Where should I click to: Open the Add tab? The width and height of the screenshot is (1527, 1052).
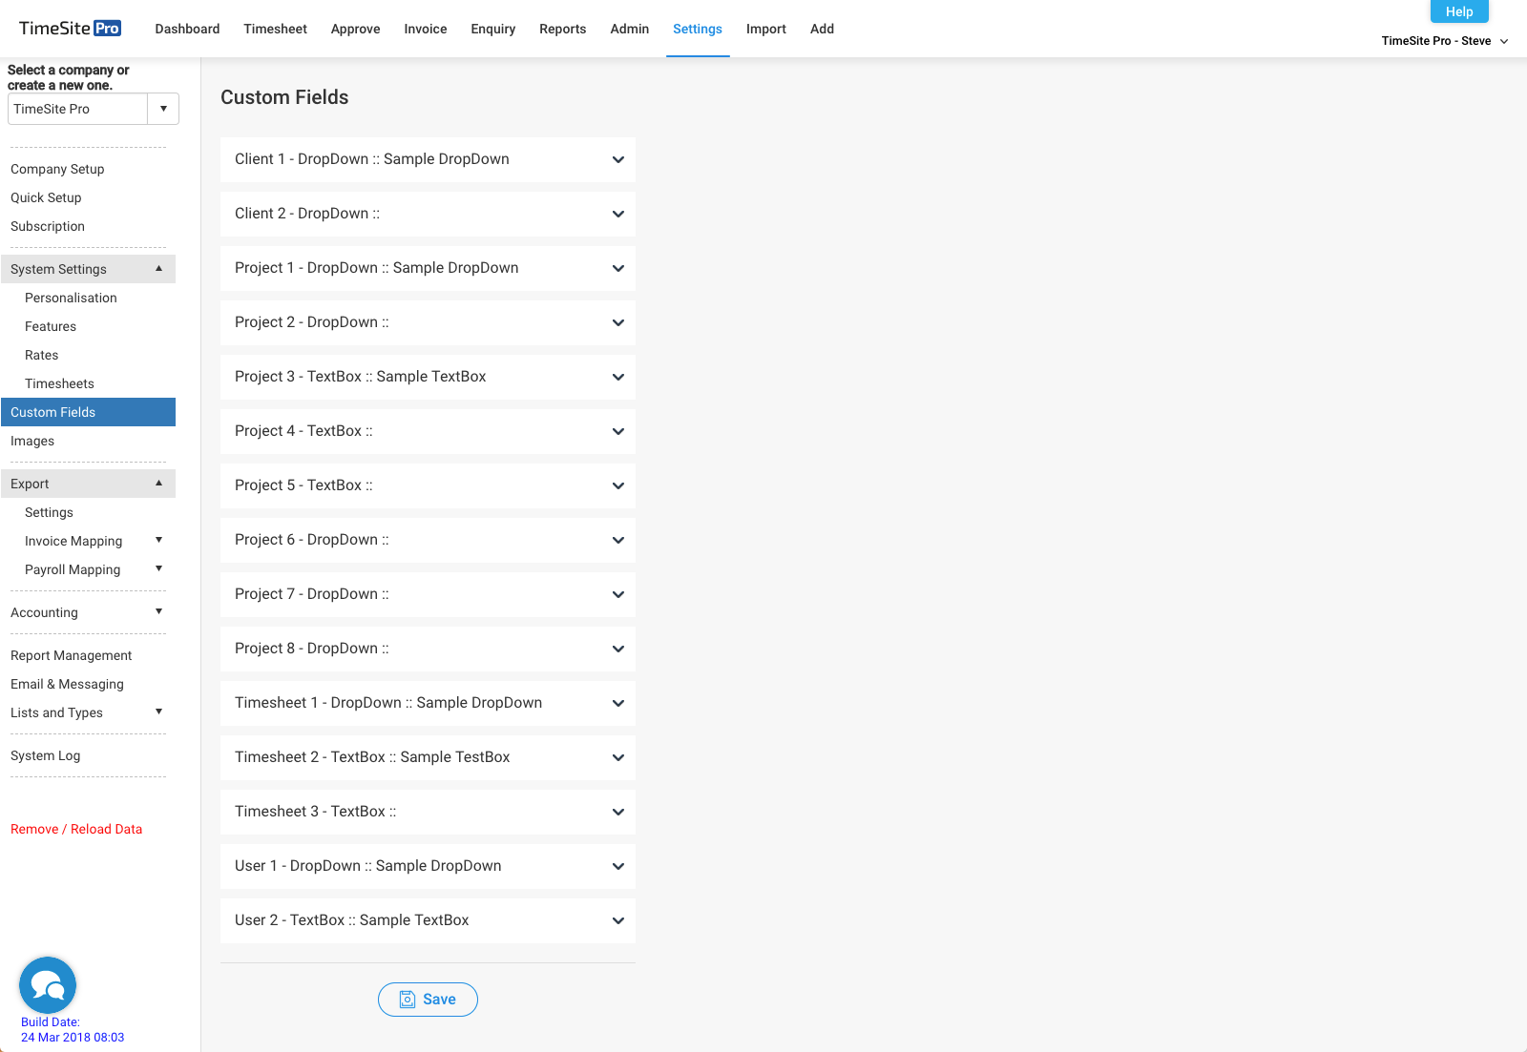(822, 29)
